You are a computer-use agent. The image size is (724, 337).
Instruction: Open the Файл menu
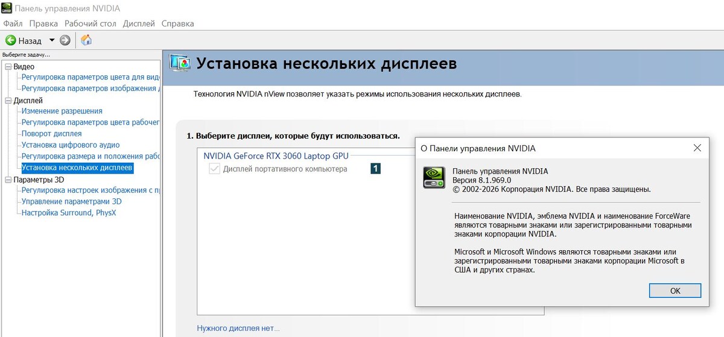13,24
